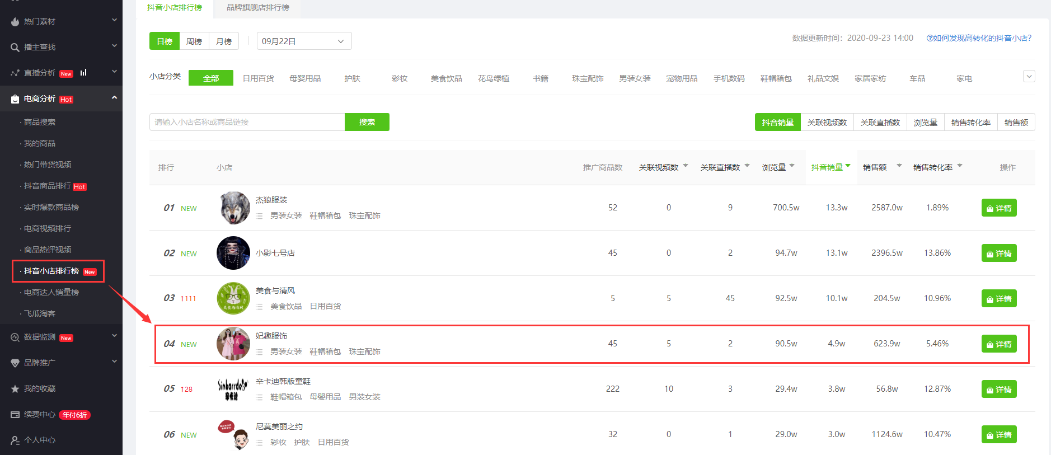Open 杰狼服装 wolf avatar
Viewport: 1051px width, 455px height.
[233, 208]
